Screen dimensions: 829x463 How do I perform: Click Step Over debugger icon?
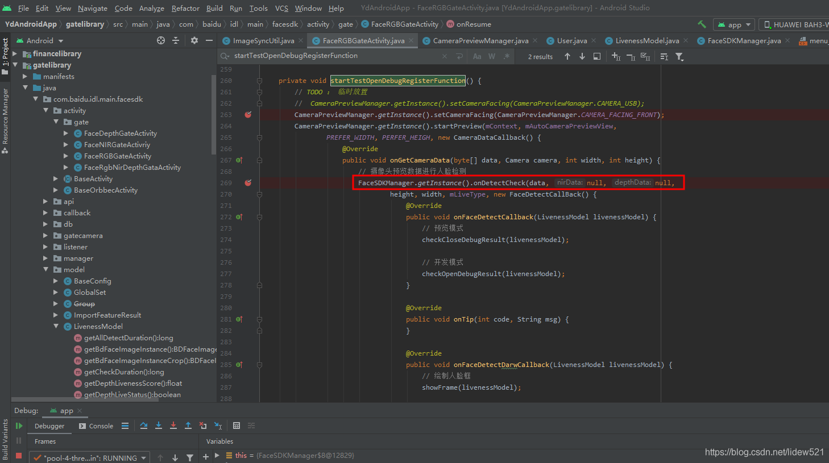click(144, 426)
